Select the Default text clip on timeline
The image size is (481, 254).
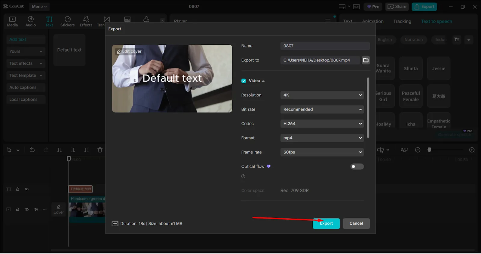coord(81,189)
